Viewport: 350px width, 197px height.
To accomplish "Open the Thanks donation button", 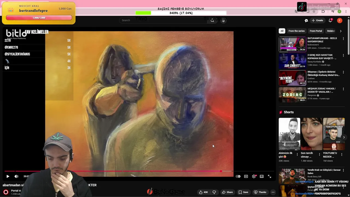I will (260, 192).
